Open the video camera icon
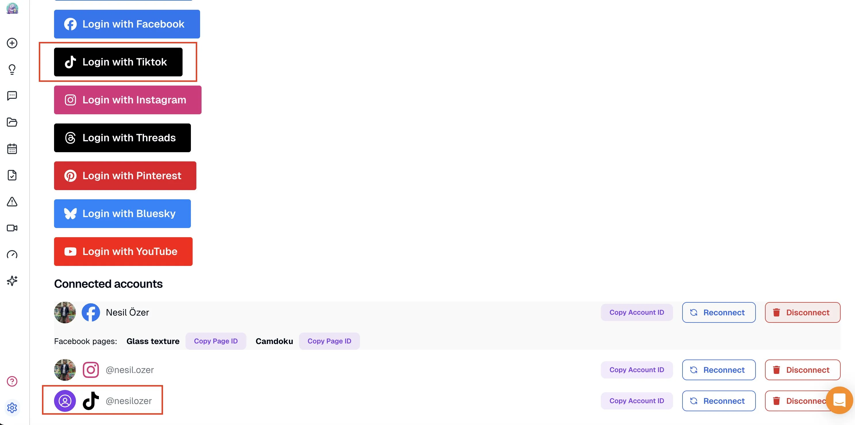The height and width of the screenshot is (425, 855). [x=12, y=228]
